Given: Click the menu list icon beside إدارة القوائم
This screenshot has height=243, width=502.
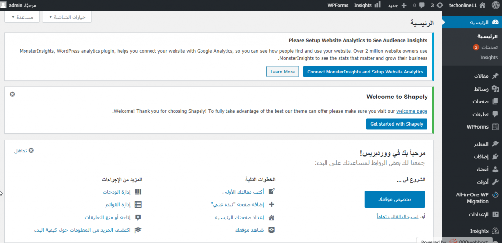Looking at the screenshot, I should tap(138, 204).
